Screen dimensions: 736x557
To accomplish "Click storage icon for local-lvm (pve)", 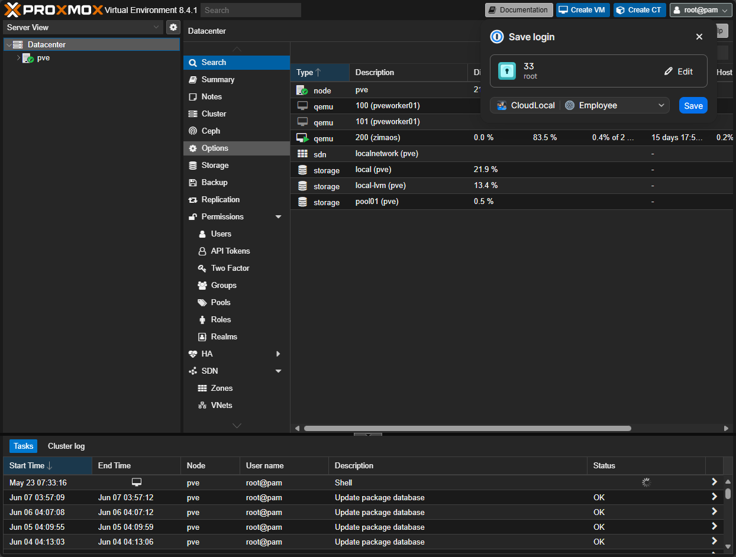I will pos(302,186).
